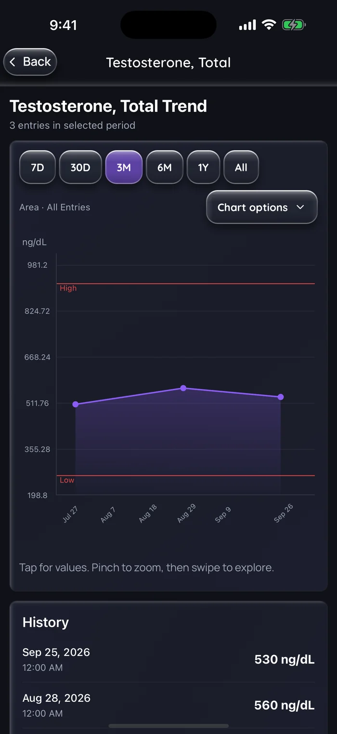Tap the 'Area · All Entries' label
This screenshot has height=734, width=337.
coord(55,208)
